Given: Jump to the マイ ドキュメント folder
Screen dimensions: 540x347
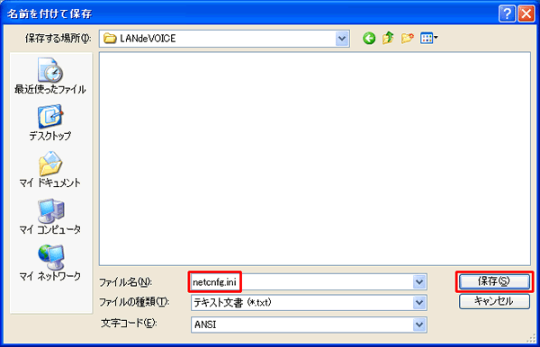Looking at the screenshot, I should click(x=50, y=169).
